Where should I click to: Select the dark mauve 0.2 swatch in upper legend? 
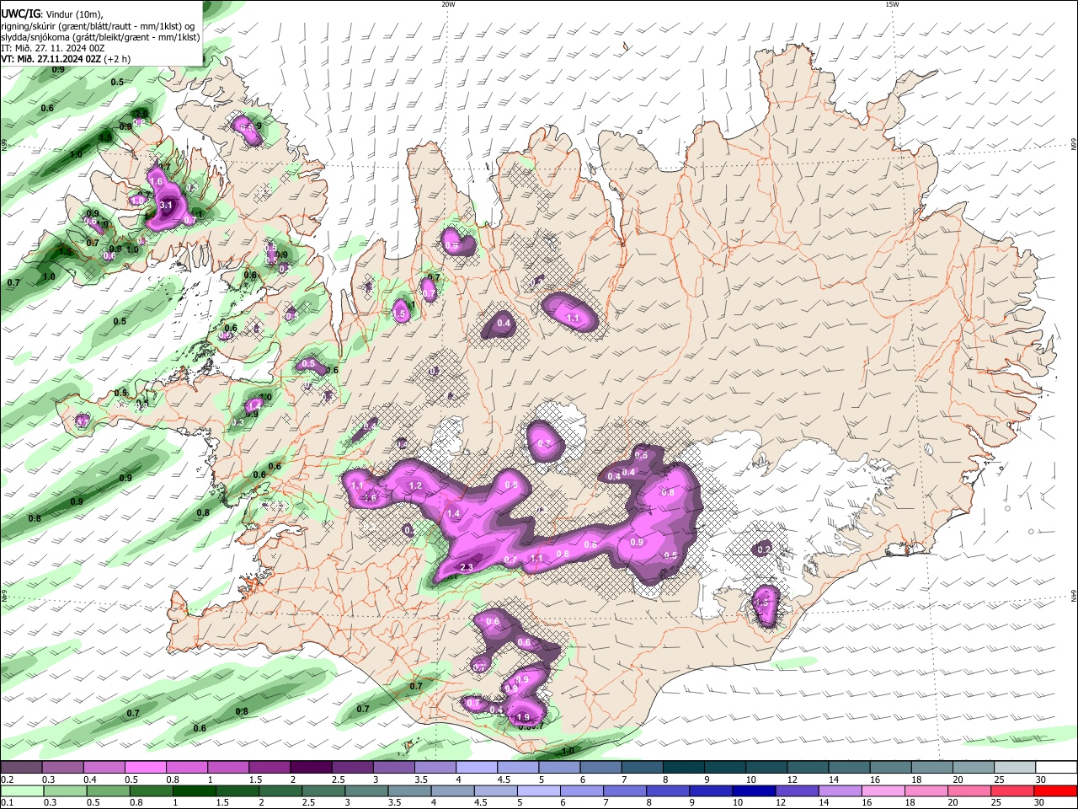[21, 768]
